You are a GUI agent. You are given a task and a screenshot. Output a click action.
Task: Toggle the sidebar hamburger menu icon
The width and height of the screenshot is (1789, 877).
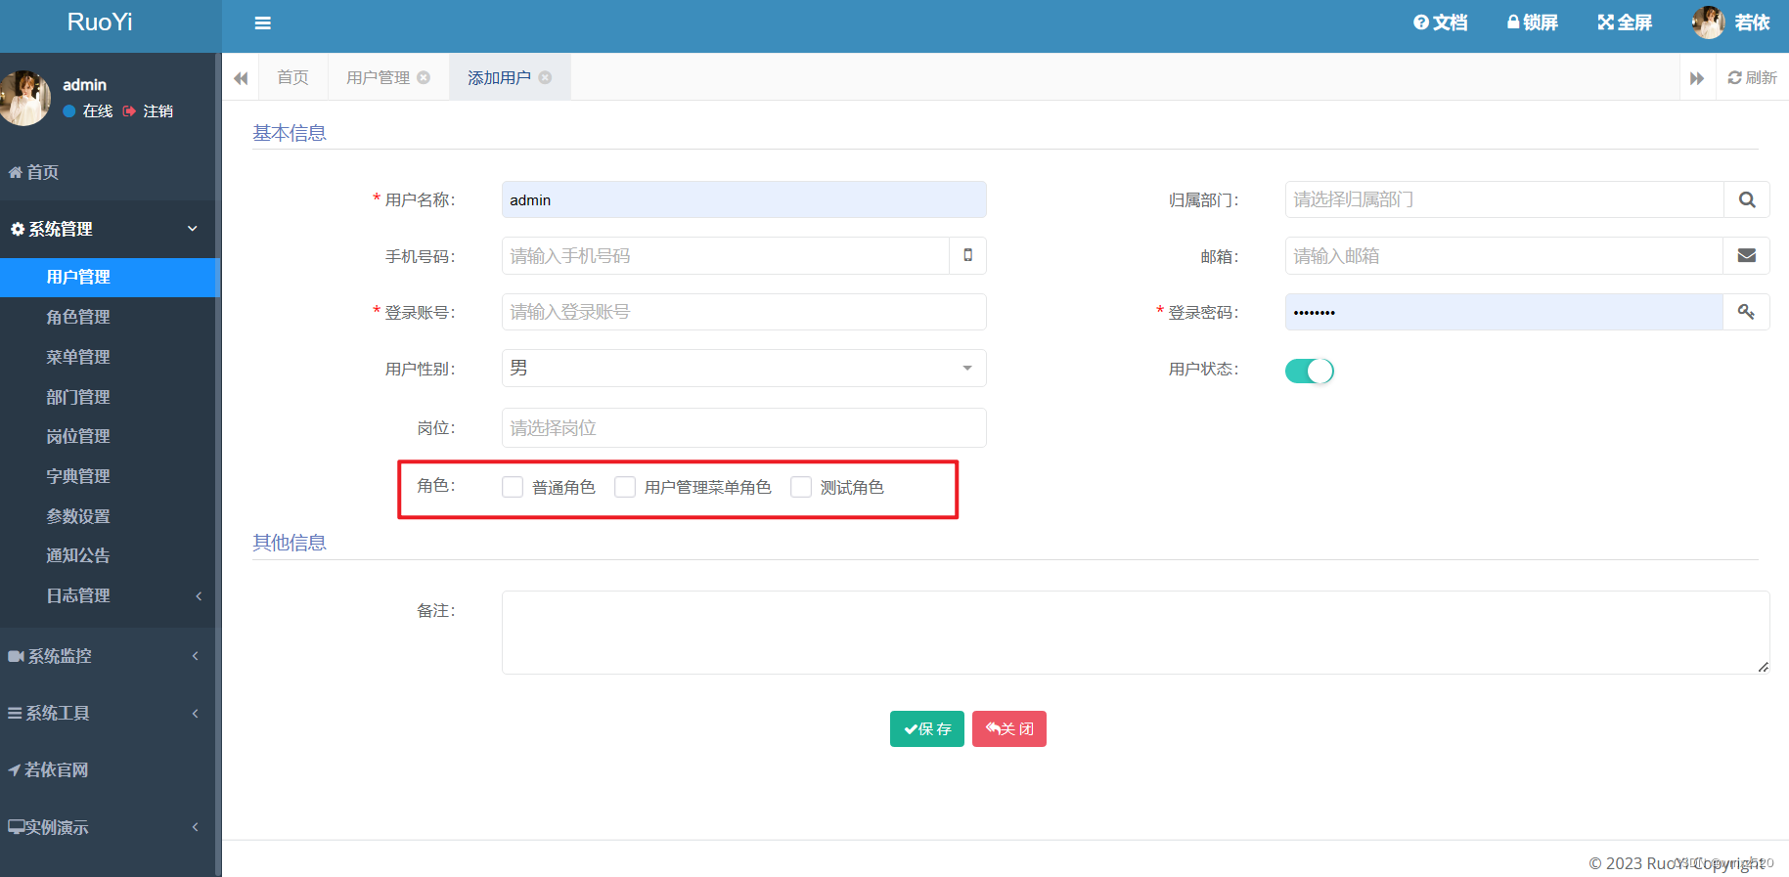coord(262,22)
